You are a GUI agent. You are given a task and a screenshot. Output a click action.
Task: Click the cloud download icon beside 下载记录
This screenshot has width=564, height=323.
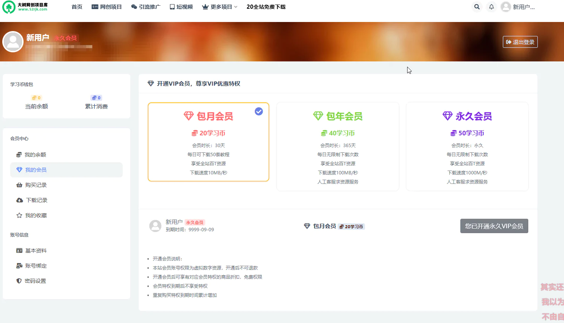20,200
